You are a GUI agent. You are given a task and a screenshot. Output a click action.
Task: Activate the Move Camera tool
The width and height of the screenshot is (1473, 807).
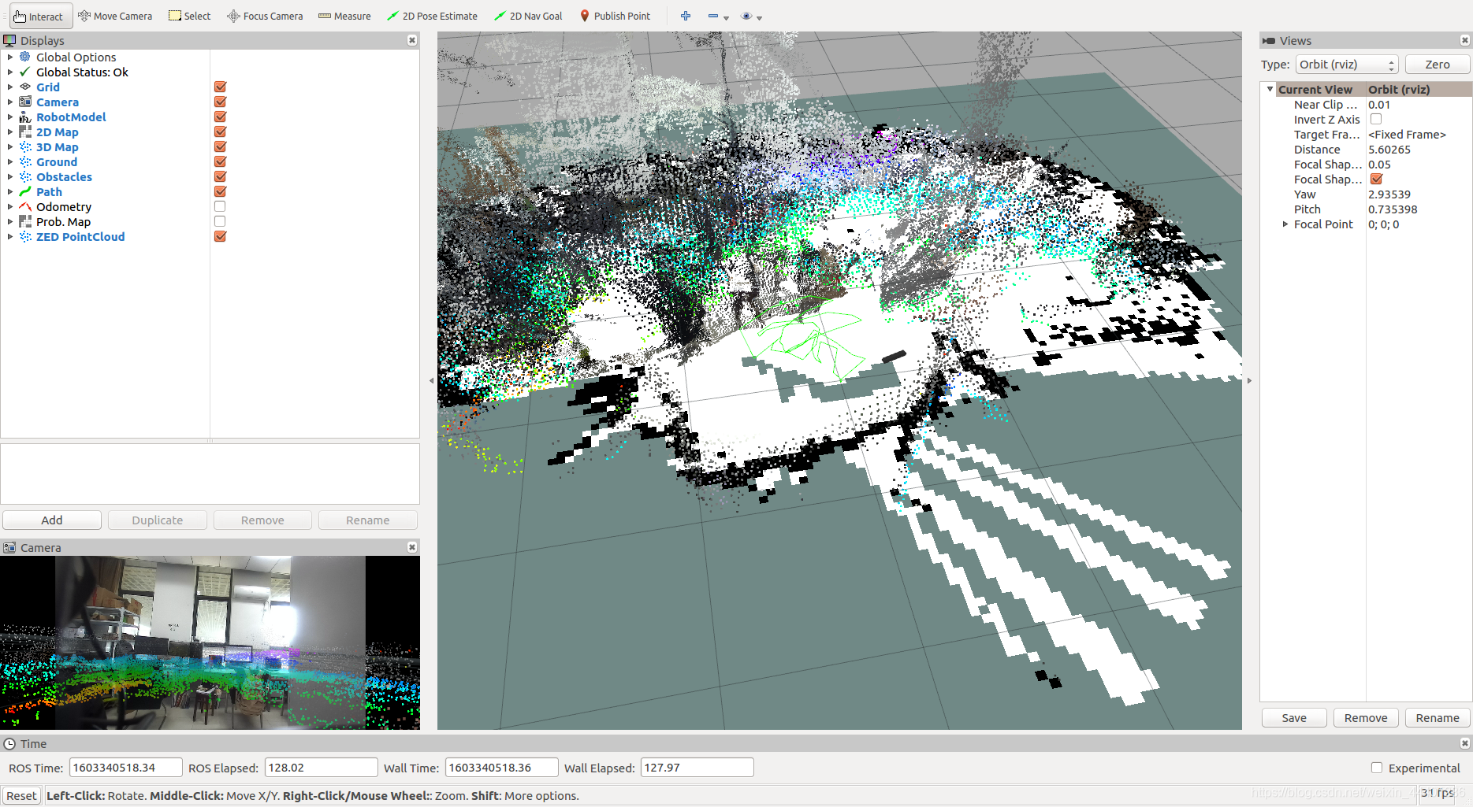[x=115, y=16]
